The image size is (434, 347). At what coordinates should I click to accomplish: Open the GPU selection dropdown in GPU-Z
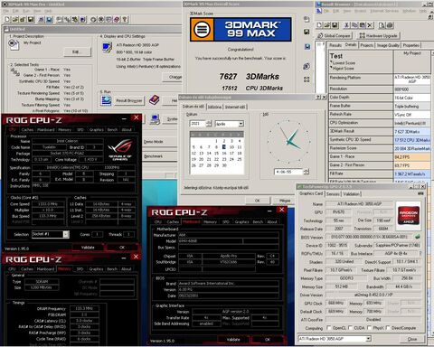tap(368, 339)
